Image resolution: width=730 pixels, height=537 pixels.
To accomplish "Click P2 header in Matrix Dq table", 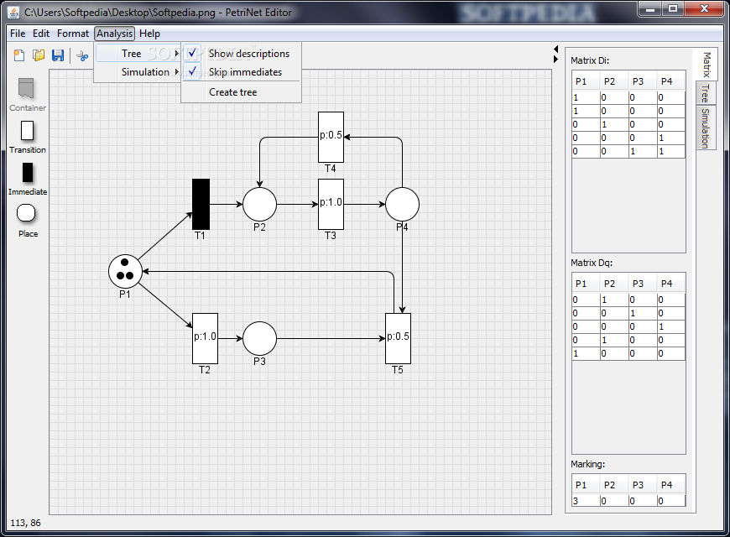I will pos(614,283).
